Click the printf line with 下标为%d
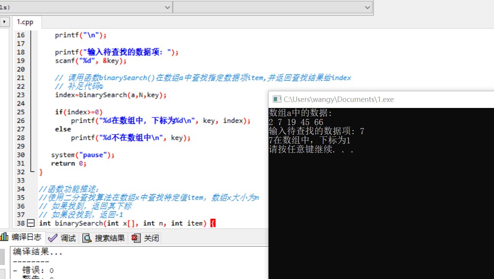This screenshot has height=279, width=494. tap(161, 121)
